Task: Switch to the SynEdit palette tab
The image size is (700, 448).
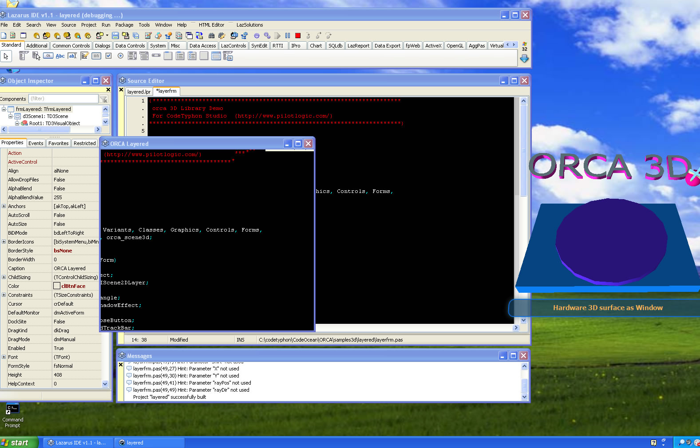Action: (259, 46)
